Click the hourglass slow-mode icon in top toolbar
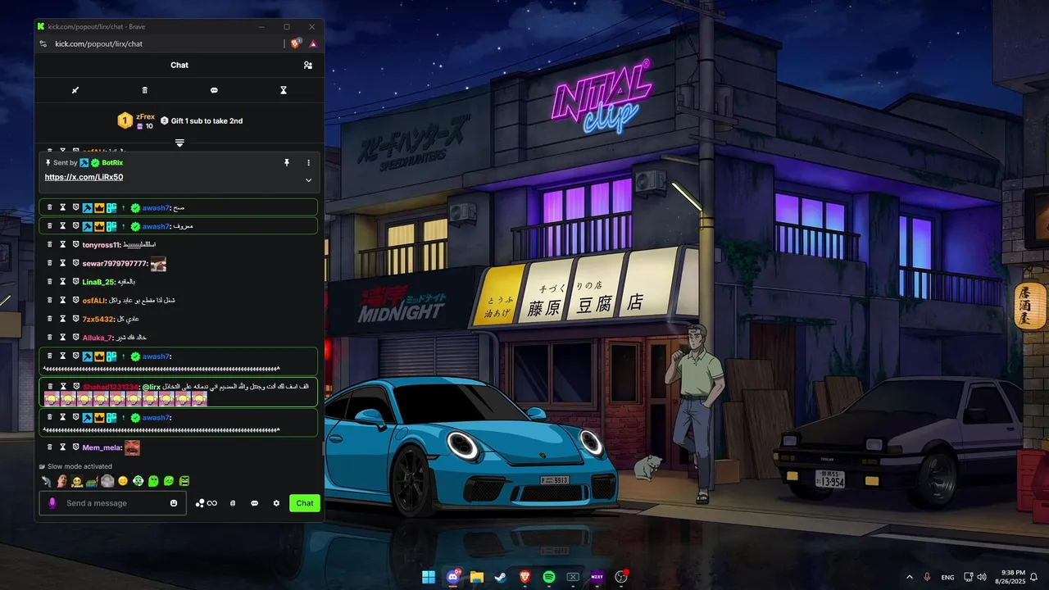1049x590 pixels. click(x=284, y=90)
